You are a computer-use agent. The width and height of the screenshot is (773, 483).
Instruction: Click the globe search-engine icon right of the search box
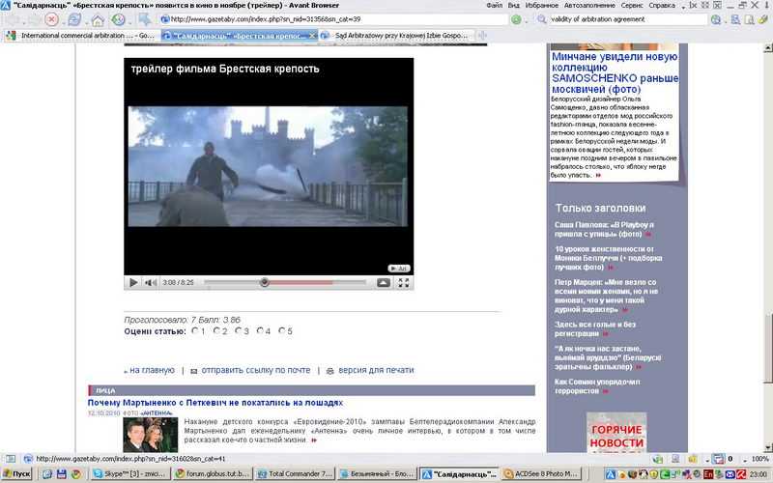click(x=716, y=19)
